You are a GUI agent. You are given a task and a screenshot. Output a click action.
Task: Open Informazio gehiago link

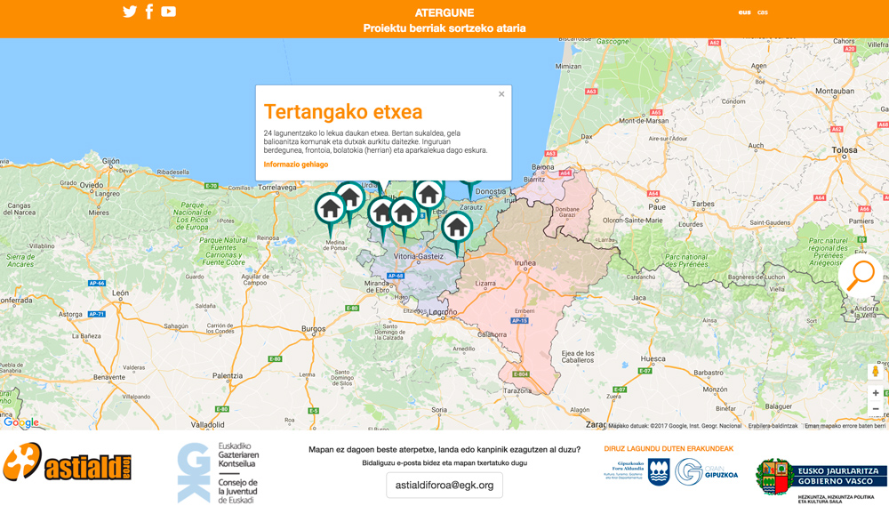(x=296, y=165)
